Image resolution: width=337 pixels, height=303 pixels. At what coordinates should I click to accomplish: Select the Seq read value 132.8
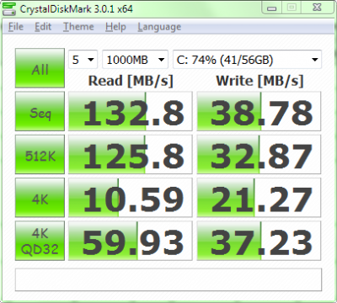pyautogui.click(x=131, y=111)
